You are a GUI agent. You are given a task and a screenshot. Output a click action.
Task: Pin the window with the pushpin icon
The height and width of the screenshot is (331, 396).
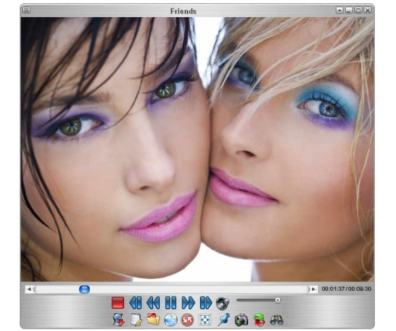pyautogui.click(x=224, y=319)
